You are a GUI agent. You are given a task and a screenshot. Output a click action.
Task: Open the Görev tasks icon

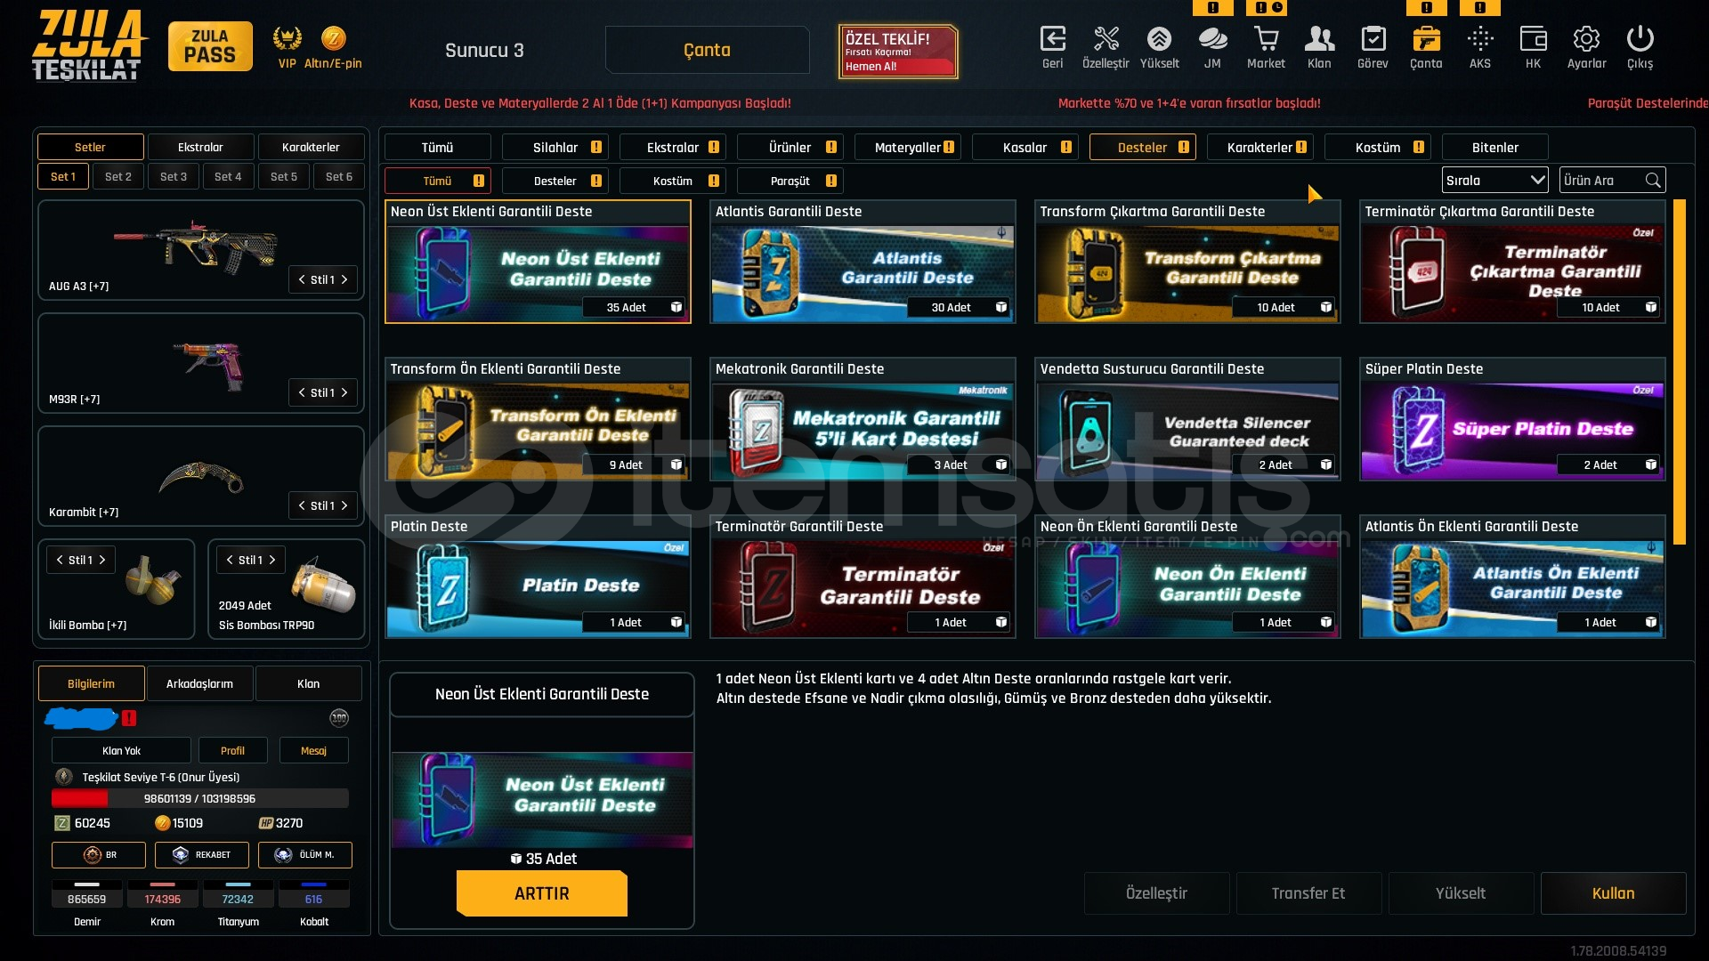(1373, 39)
